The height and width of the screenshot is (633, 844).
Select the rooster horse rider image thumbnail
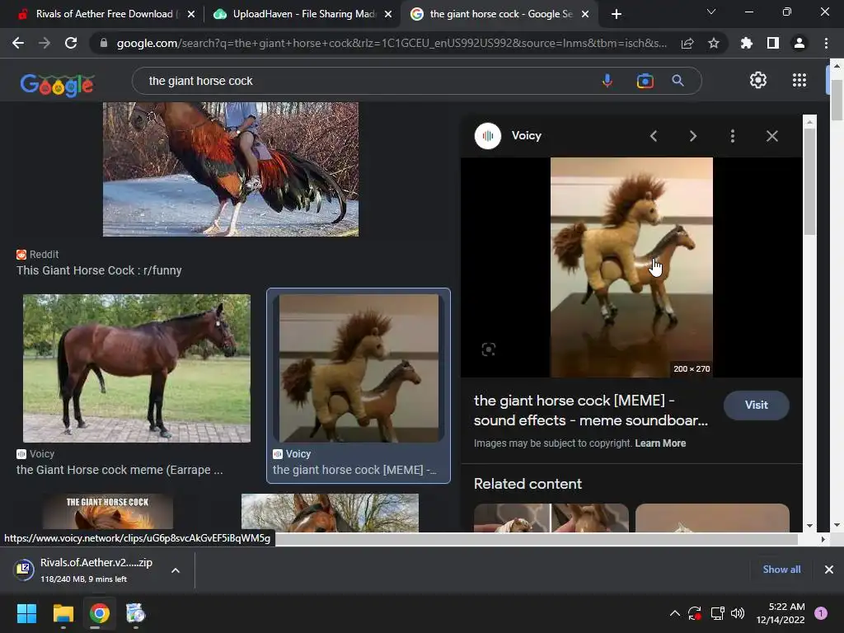(x=231, y=169)
